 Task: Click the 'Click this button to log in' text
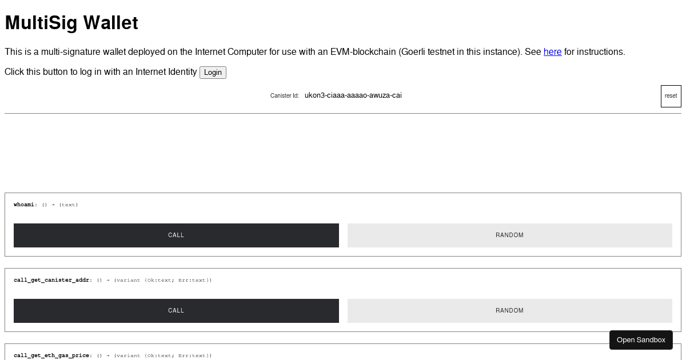coord(101,72)
